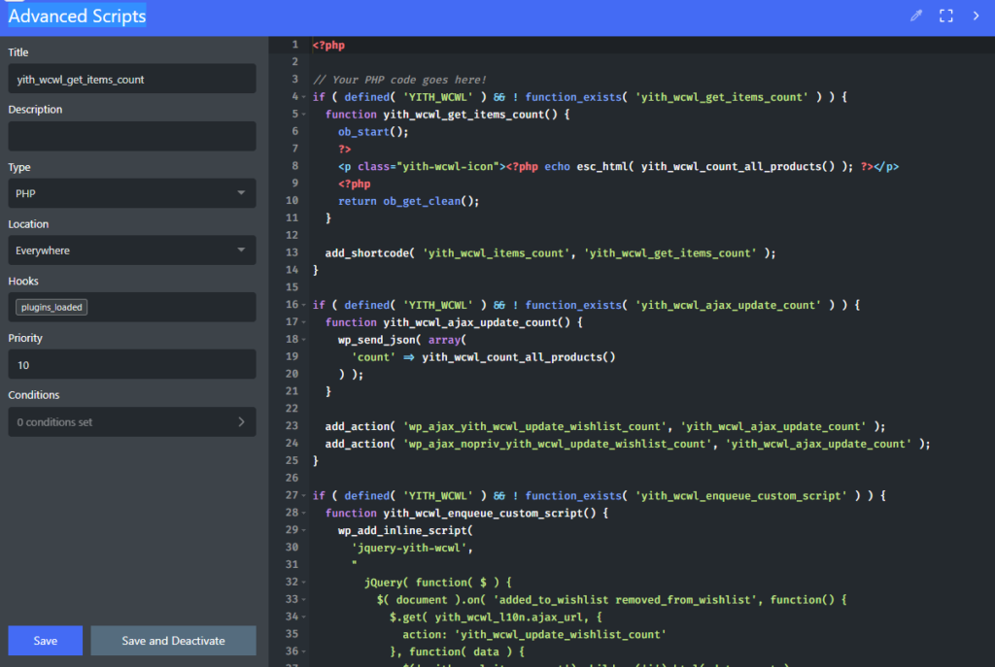
Task: Click the pencil edit icon in header
Action: tap(915, 16)
